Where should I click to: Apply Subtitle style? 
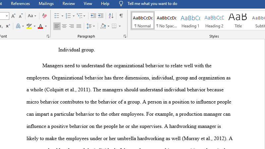click(259, 21)
